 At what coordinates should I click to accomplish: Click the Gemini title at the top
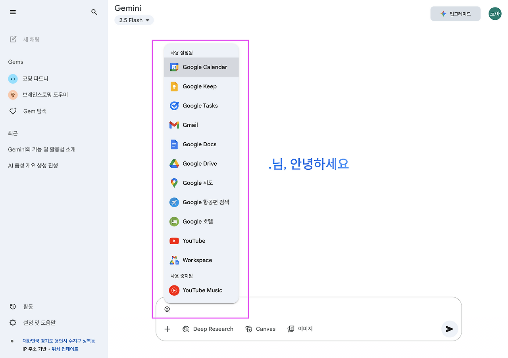128,8
